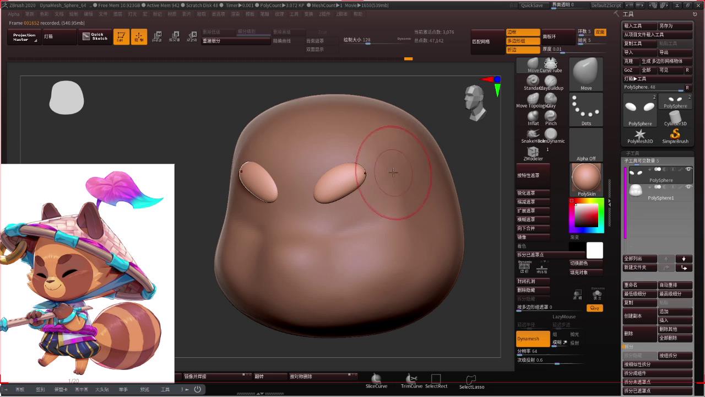Open the Alpha Off picker

coord(586,145)
